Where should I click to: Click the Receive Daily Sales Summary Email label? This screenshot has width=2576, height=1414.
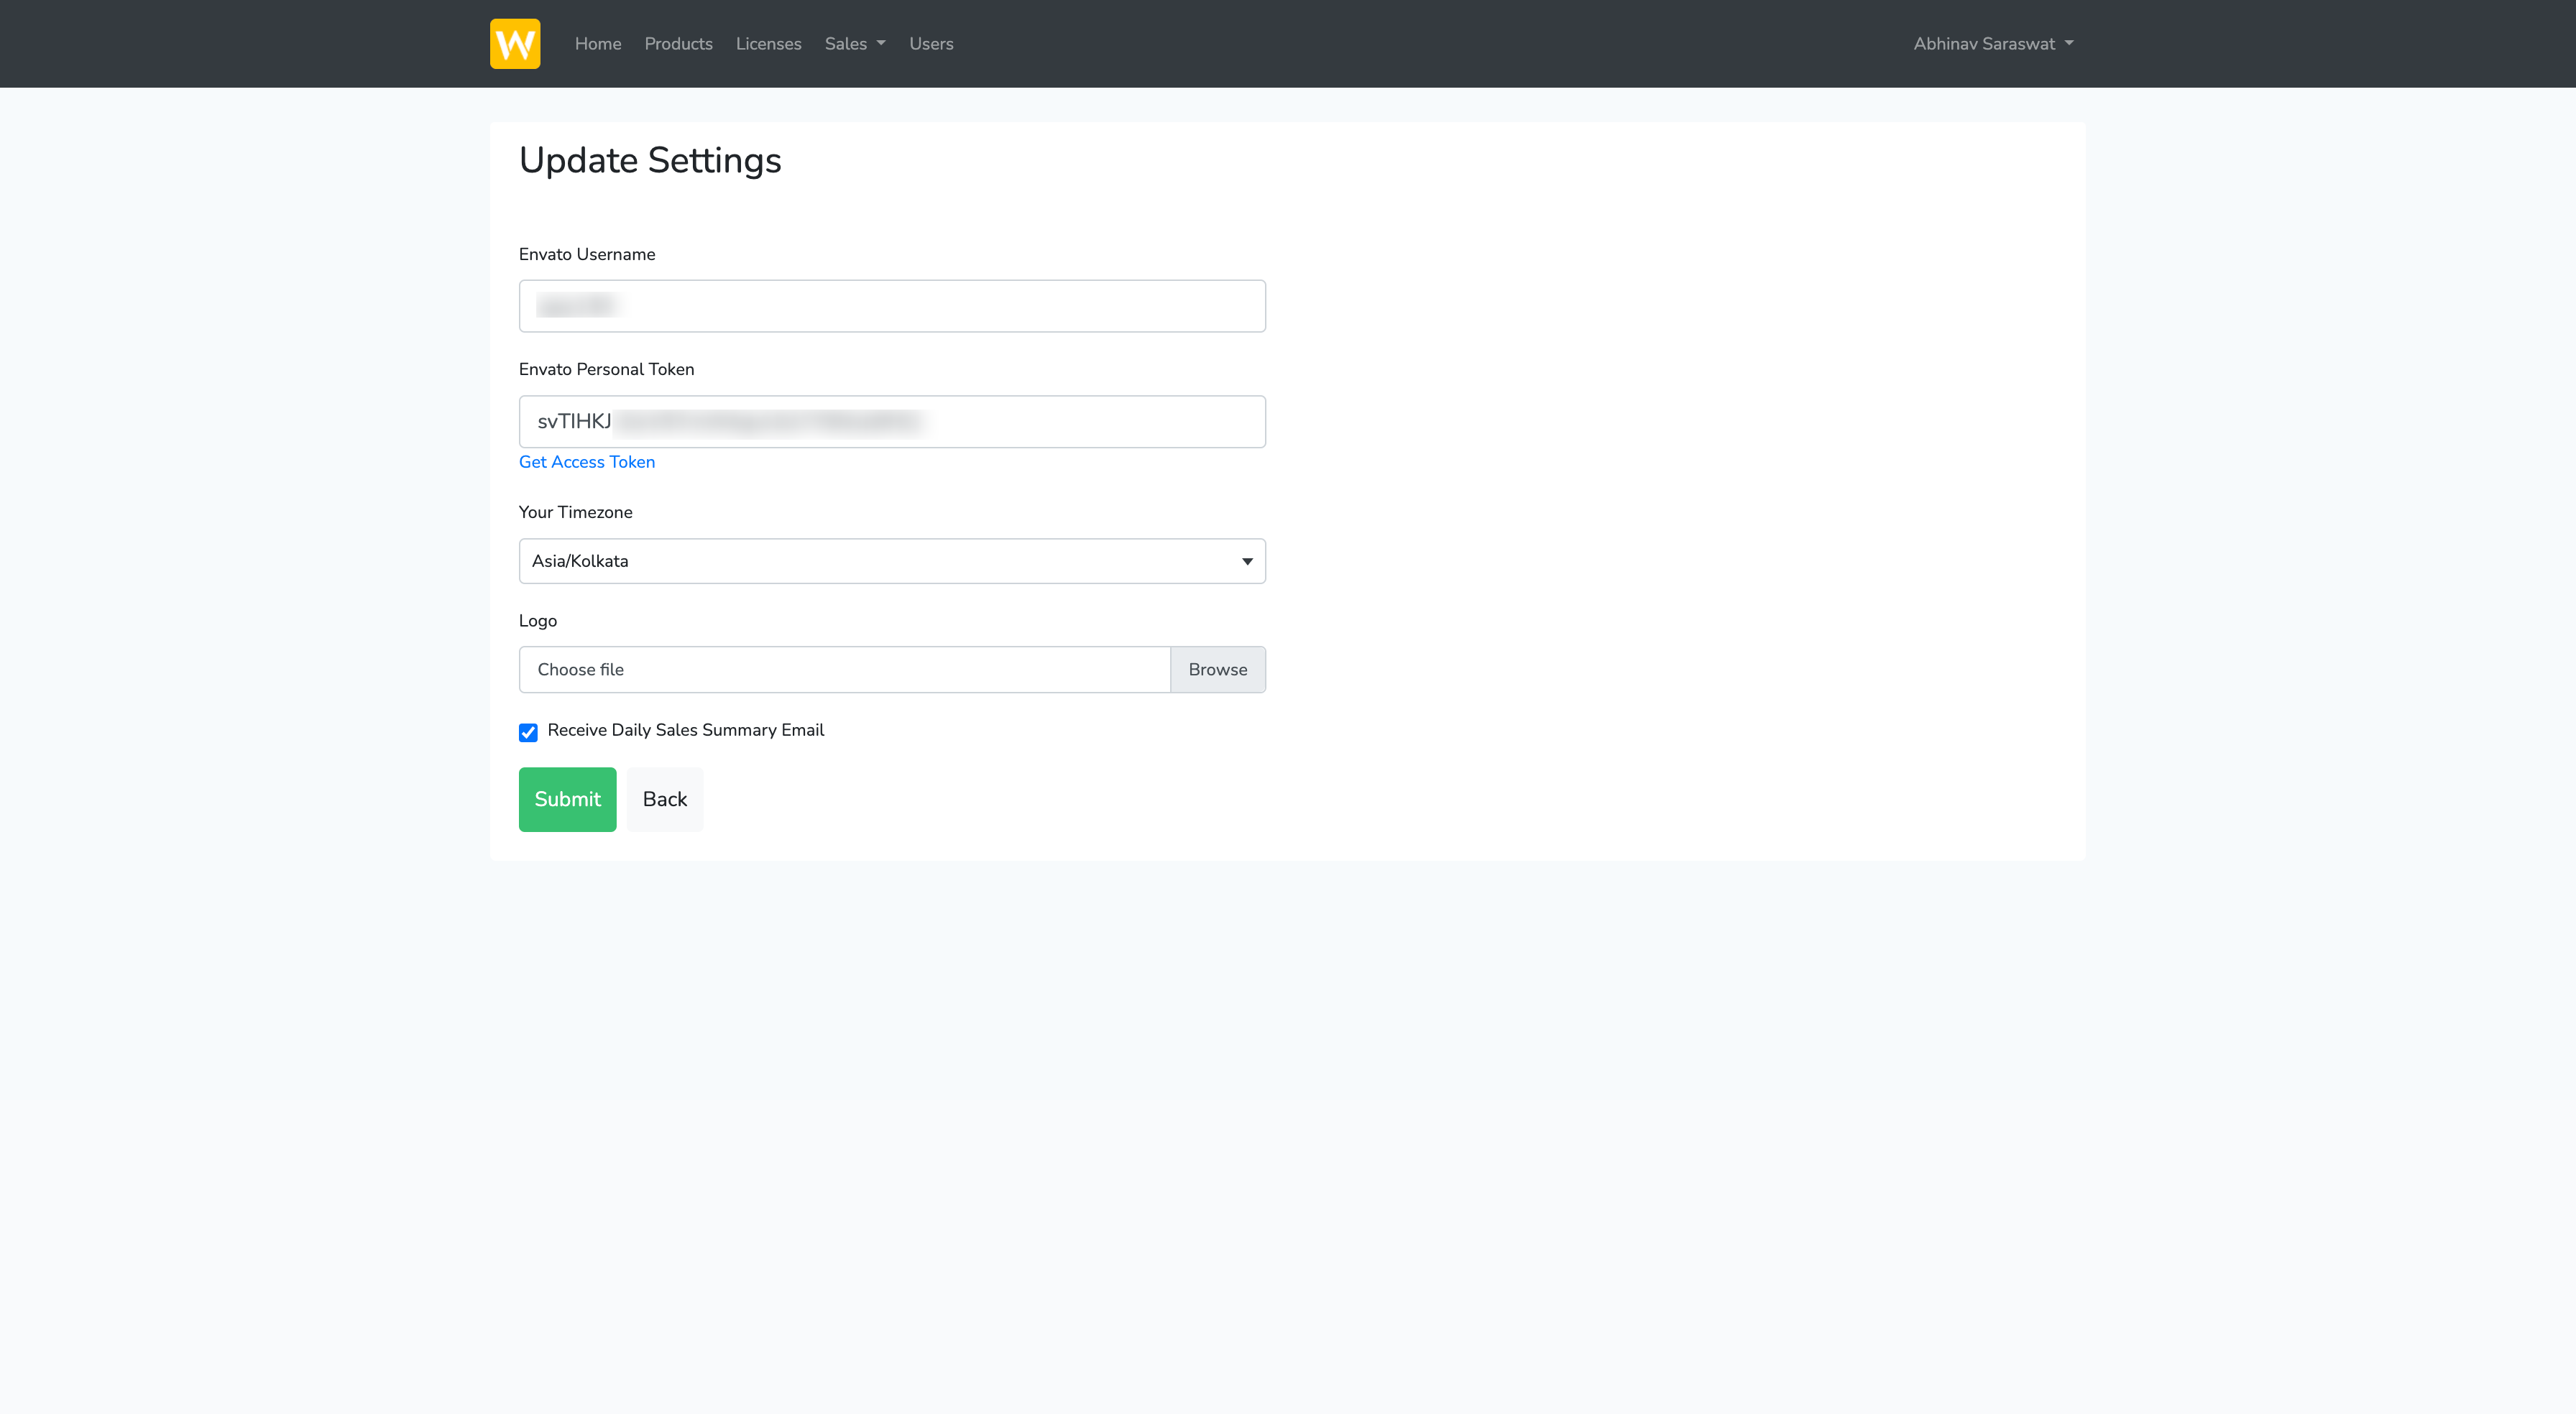[x=685, y=730]
